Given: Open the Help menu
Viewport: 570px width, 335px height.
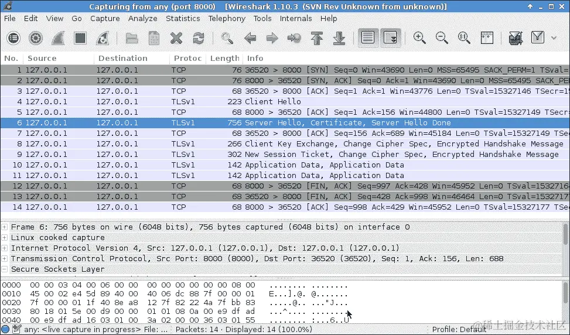Looking at the screenshot, I should coord(329,19).
